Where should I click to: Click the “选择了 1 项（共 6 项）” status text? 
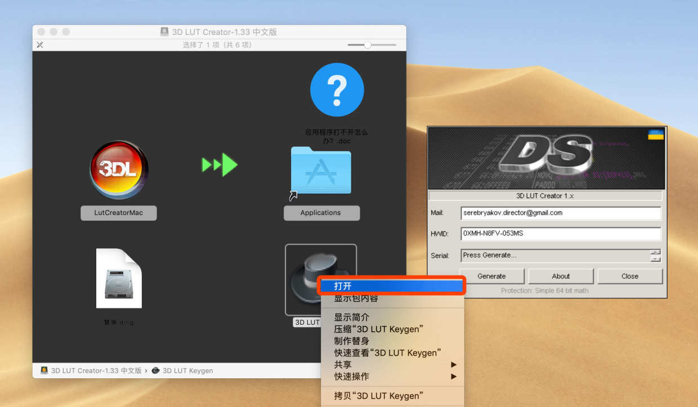218,45
